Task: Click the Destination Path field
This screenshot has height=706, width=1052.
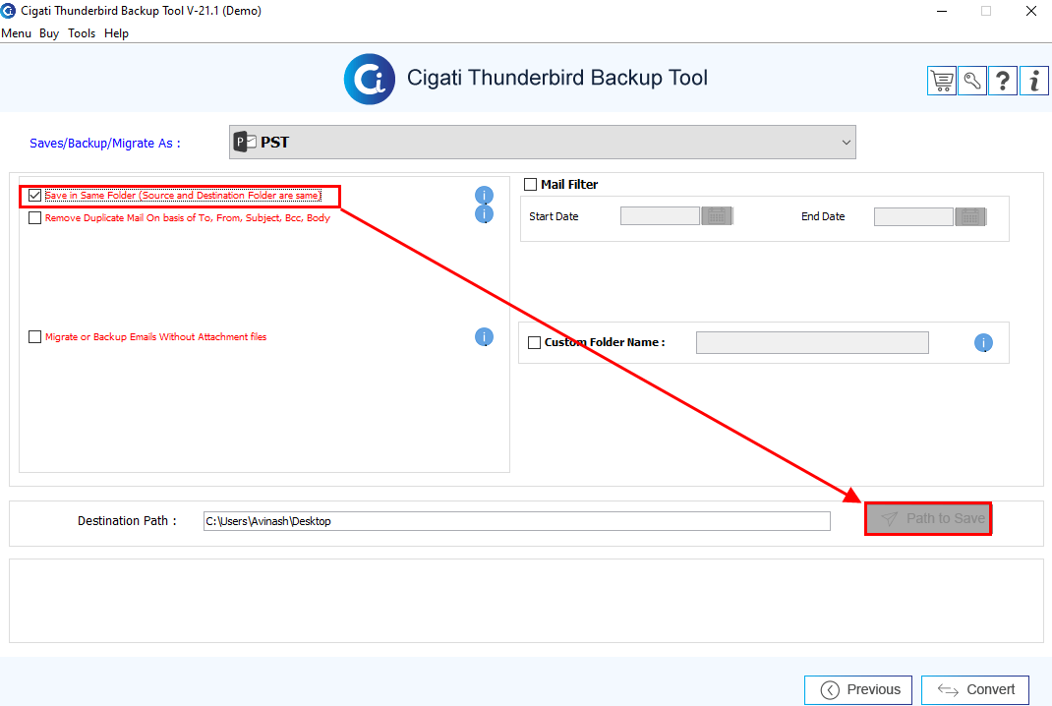Action: 516,521
